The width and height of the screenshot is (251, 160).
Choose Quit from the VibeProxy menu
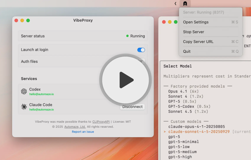(x=211, y=51)
